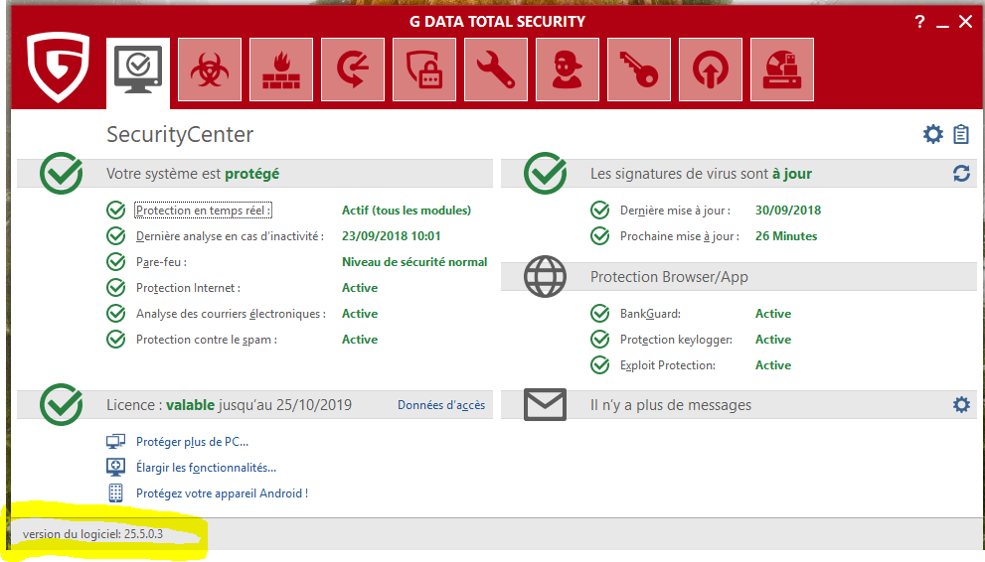The width and height of the screenshot is (985, 562).
Task: Open the Tuner wrench tab
Action: coord(496,70)
